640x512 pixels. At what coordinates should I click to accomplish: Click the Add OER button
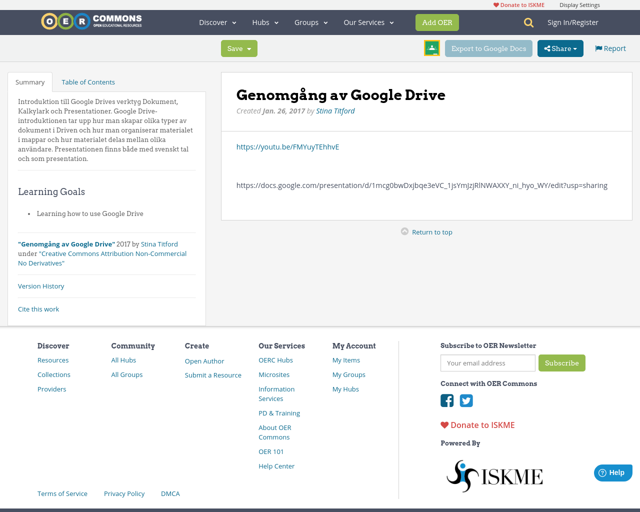click(437, 22)
